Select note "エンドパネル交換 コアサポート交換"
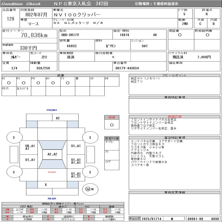Viewport: 222px width, 222px height. (157, 141)
